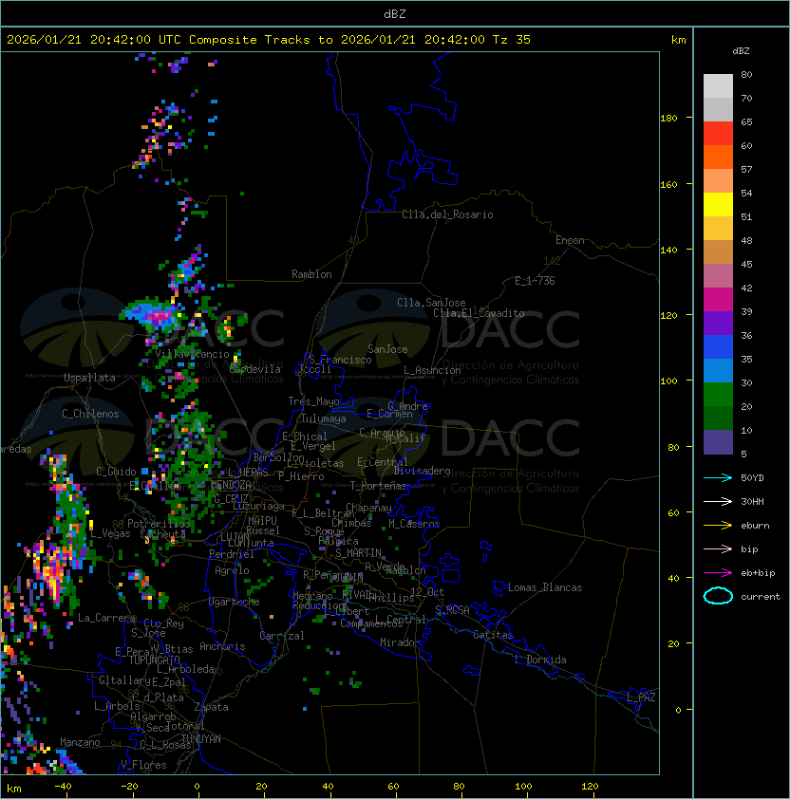
Task: Click the L_PAZ label at map edge
Action: (x=641, y=697)
